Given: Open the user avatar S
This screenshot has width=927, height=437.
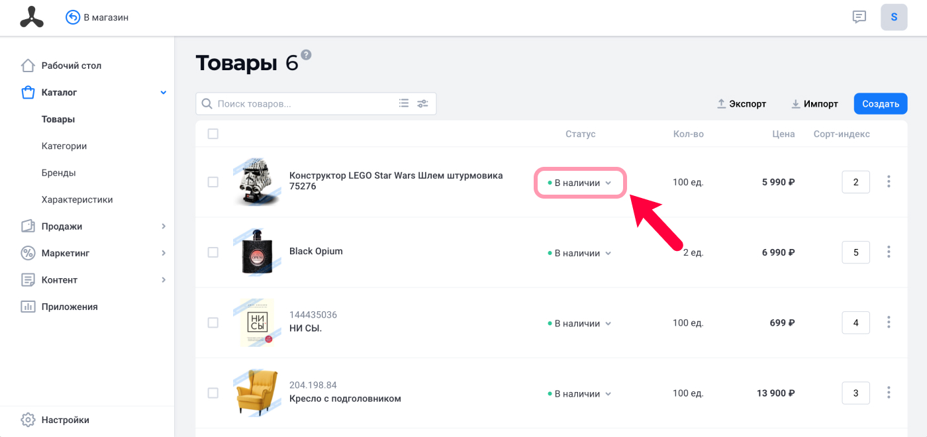Looking at the screenshot, I should (894, 17).
